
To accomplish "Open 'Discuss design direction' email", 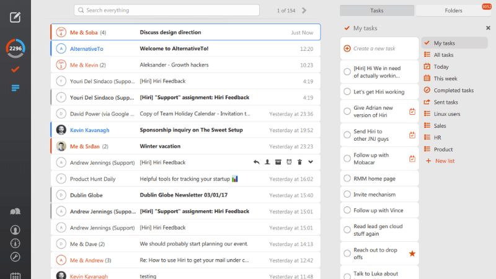I will (185, 32).
